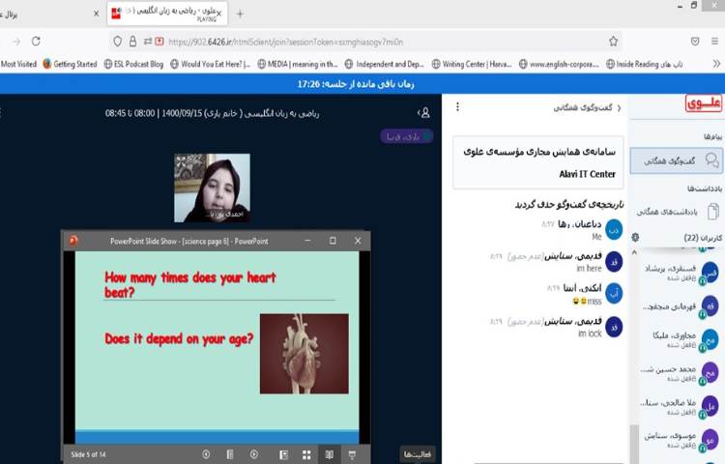Viewport: 725px width, 464px height.
Task: Open the normal view icon in PowerPoint
Action: coord(283,453)
